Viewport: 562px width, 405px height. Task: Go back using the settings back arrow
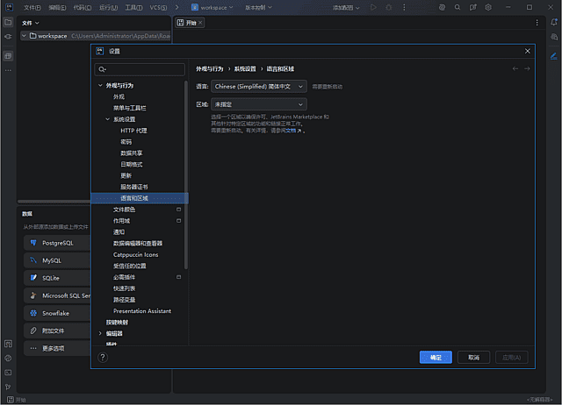point(515,67)
